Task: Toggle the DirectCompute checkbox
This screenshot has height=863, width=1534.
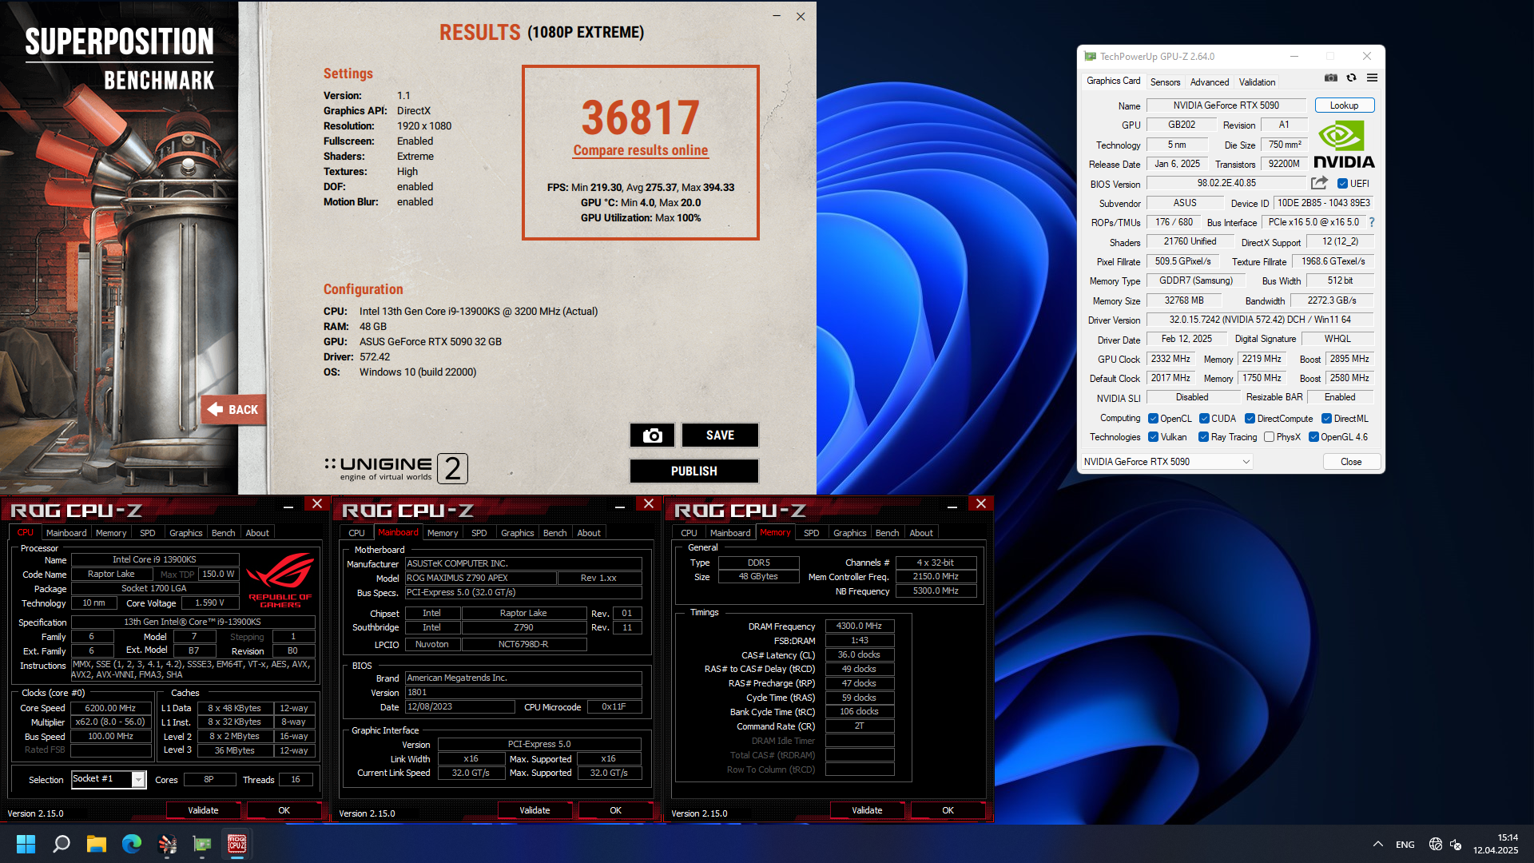Action: pyautogui.click(x=1250, y=419)
